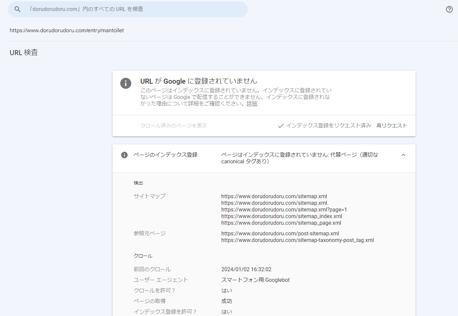Click URL が Google に登録されていません heading

click(x=199, y=81)
